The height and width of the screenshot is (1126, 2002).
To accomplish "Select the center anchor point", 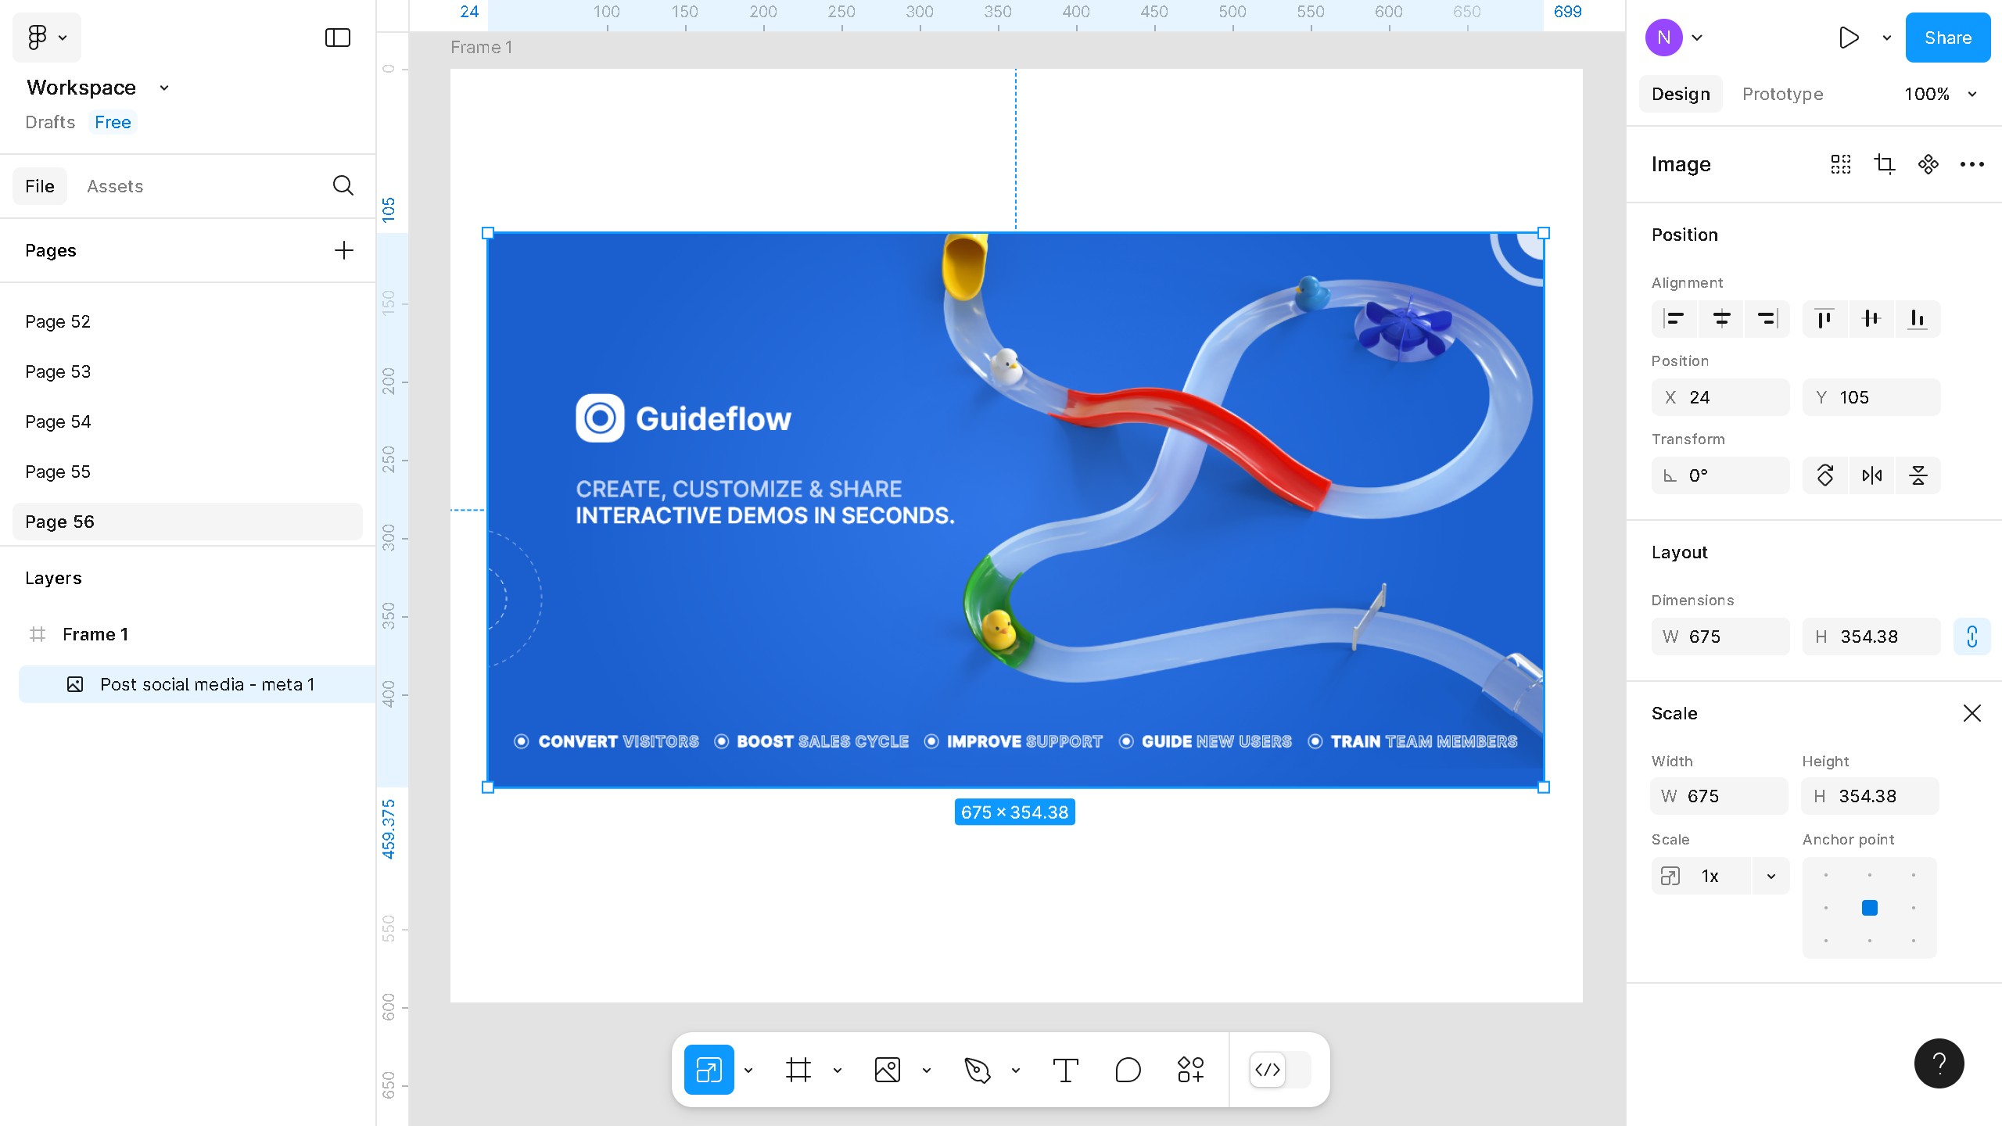I will [1870, 908].
